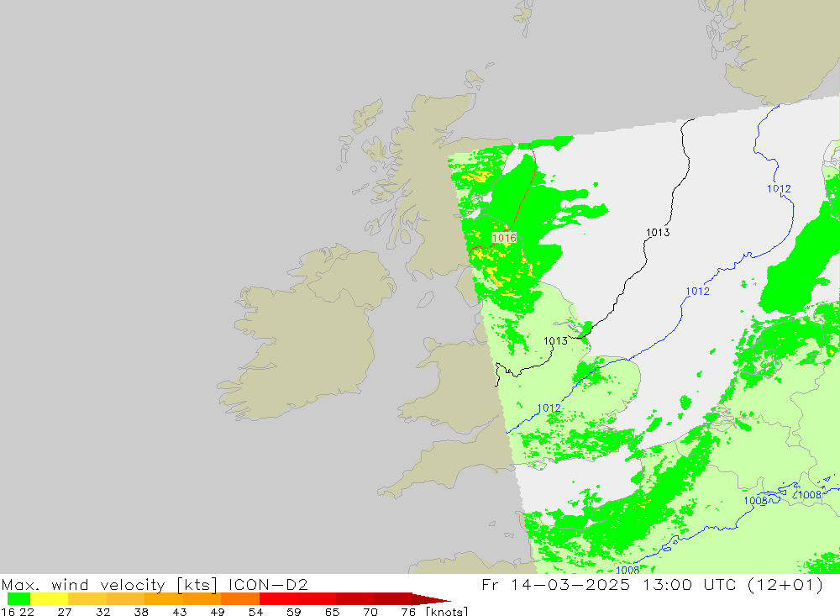Select the dark orange swatch between 49 and 54
The width and height of the screenshot is (840, 616).
point(240,599)
